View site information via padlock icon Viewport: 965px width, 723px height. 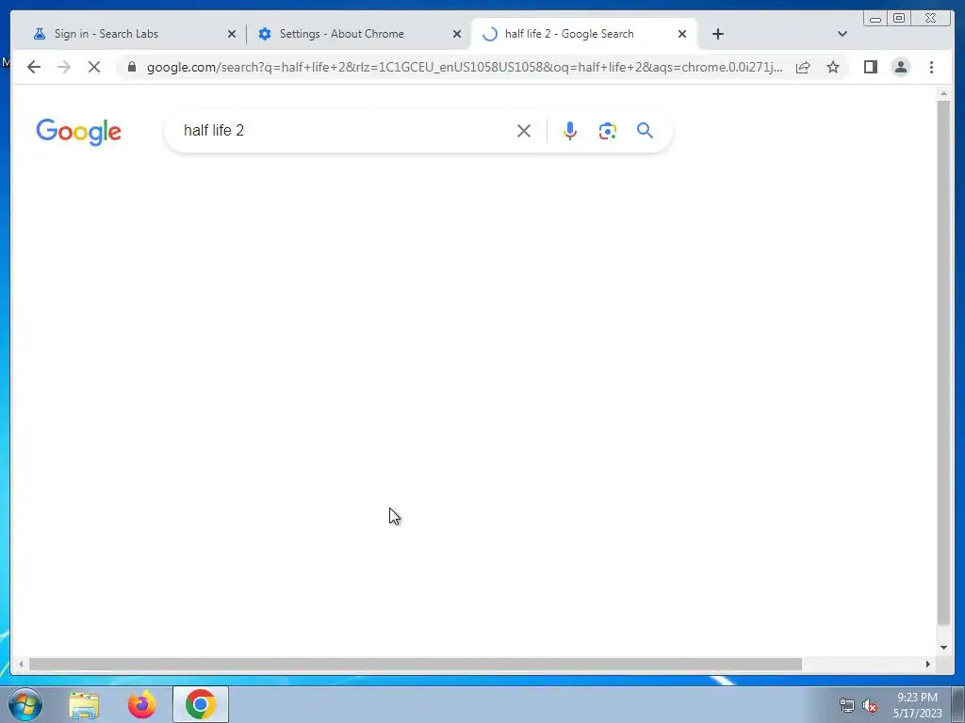pyautogui.click(x=132, y=67)
